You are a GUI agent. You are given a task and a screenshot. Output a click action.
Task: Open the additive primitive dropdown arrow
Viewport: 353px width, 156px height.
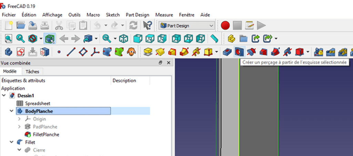[216, 52]
